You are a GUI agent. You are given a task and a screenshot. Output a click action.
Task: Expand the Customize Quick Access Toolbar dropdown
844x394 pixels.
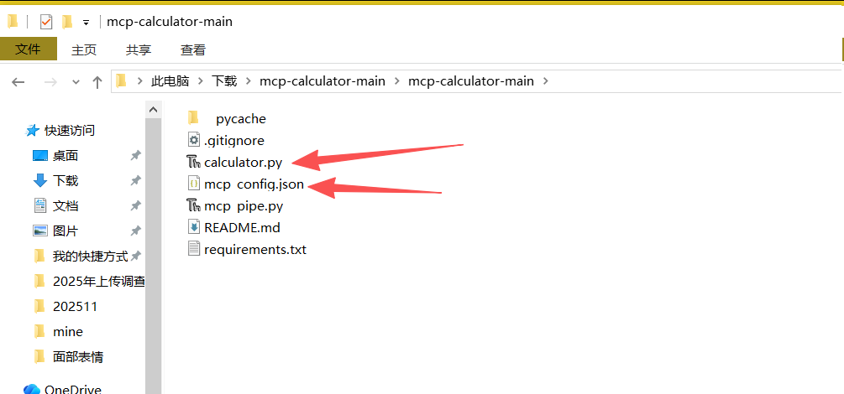tap(86, 23)
